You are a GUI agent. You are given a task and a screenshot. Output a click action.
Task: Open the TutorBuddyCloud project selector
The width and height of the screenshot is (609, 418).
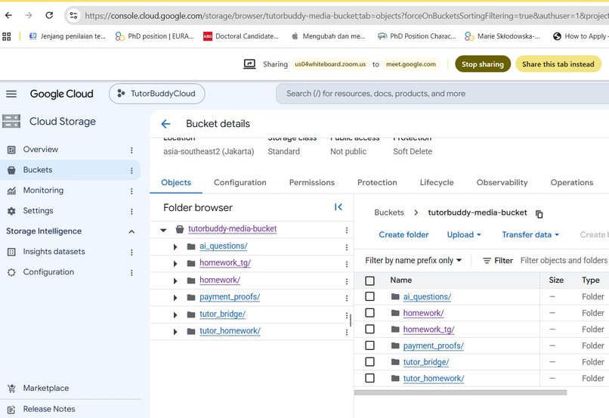coord(157,94)
